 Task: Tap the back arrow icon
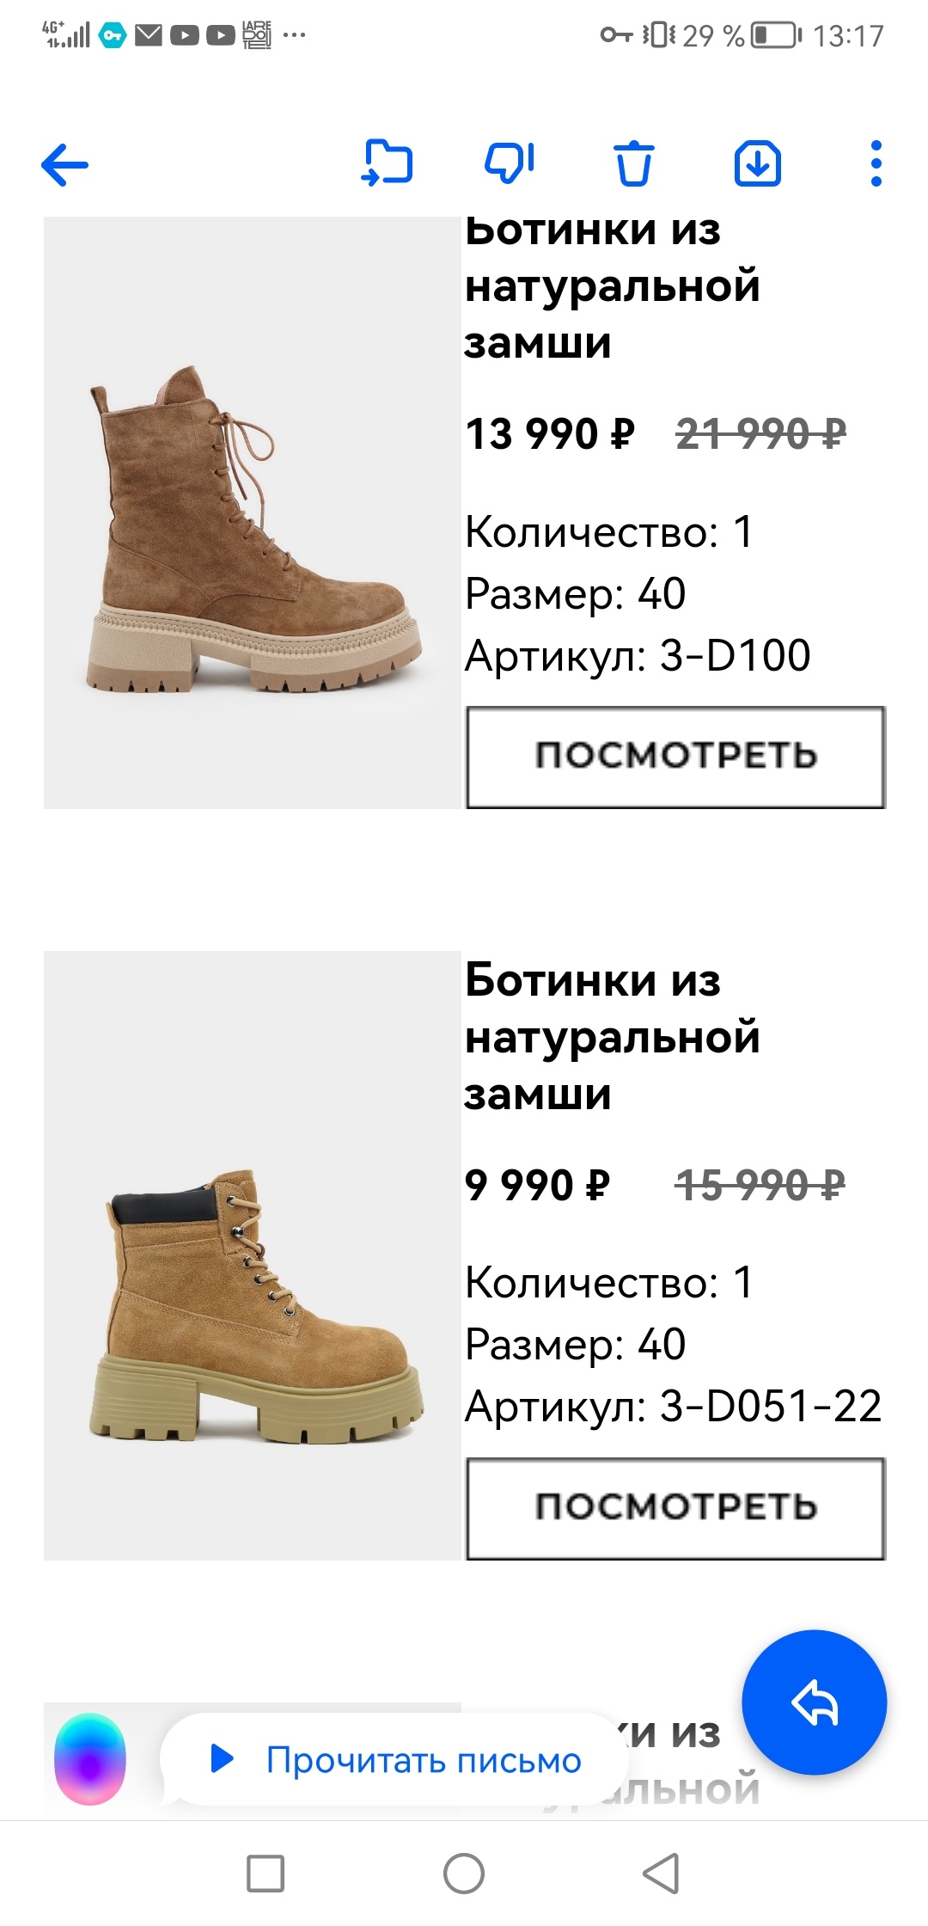coord(64,164)
